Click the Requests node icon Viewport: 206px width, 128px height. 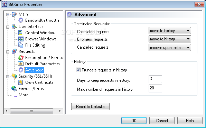point(14,51)
